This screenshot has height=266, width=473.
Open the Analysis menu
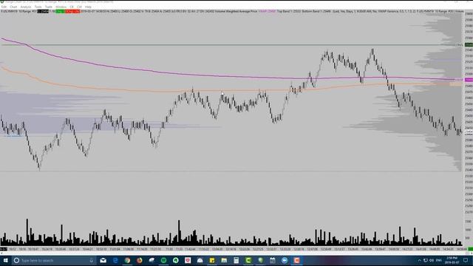[x=26, y=7]
